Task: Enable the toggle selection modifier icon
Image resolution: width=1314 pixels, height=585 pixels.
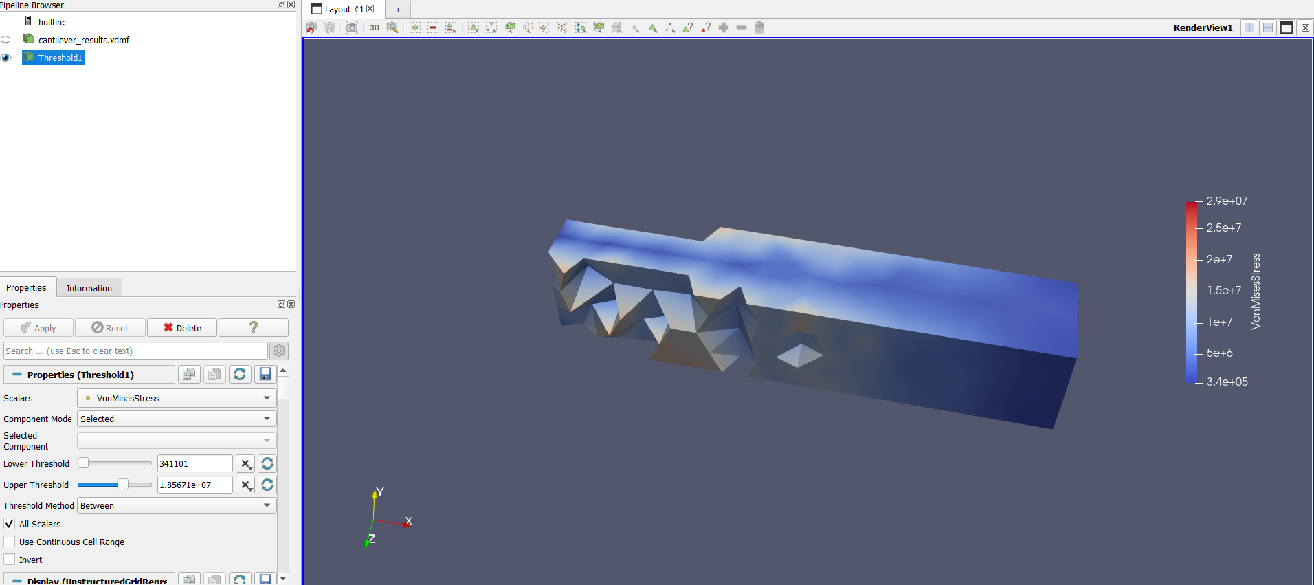Action: click(451, 27)
